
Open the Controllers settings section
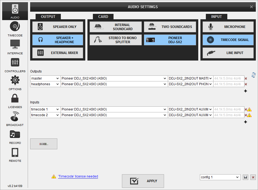(15, 65)
